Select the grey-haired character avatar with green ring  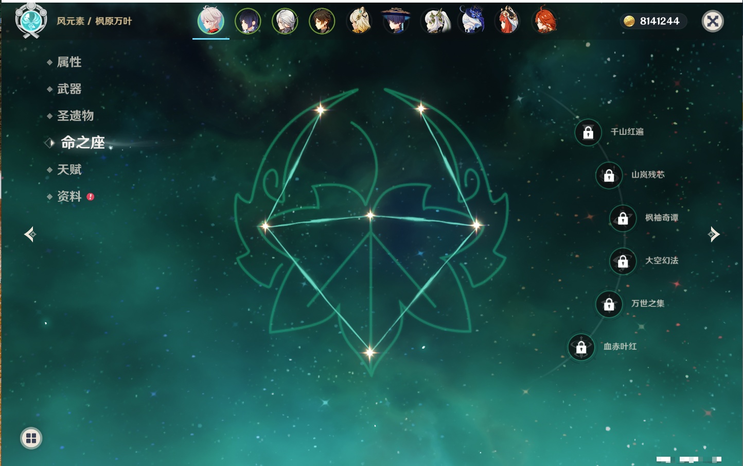click(x=285, y=21)
